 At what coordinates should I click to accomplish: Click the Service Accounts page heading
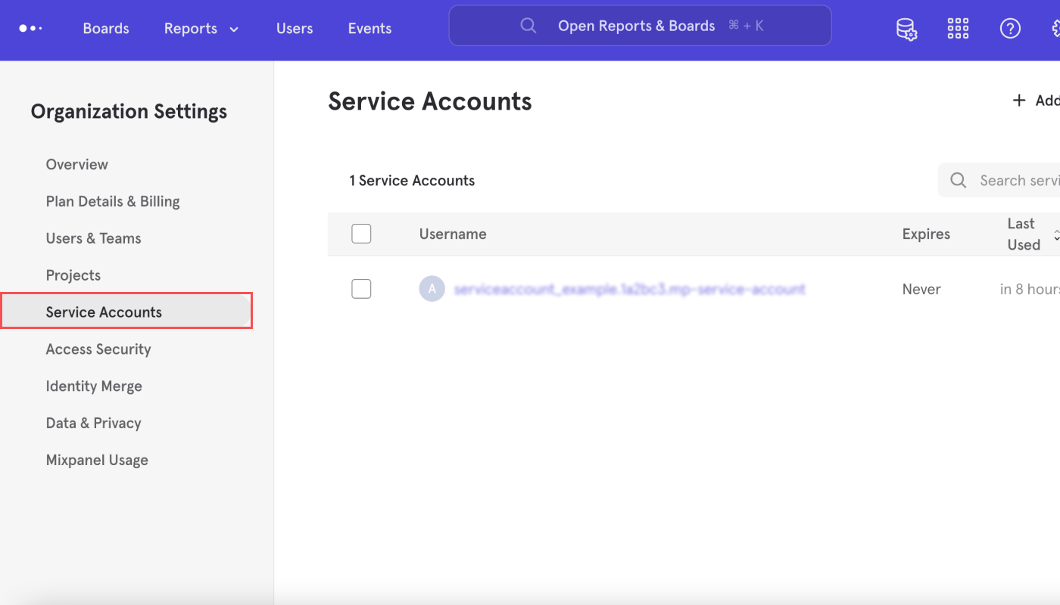coord(430,101)
